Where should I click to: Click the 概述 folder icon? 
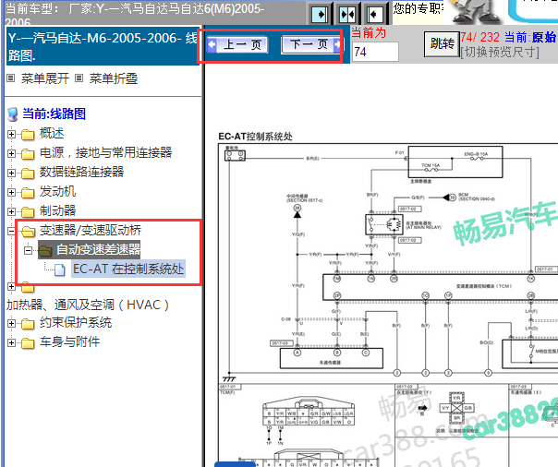28,135
